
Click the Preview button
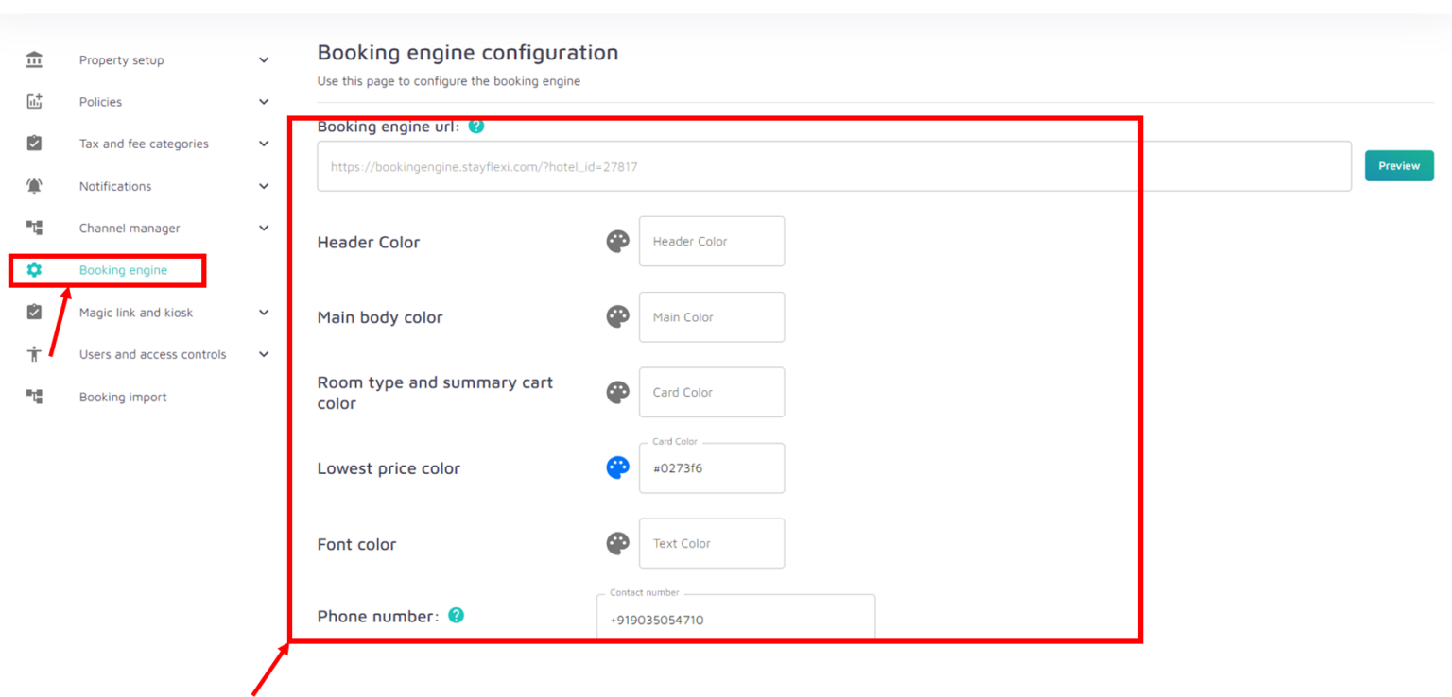1399,164
